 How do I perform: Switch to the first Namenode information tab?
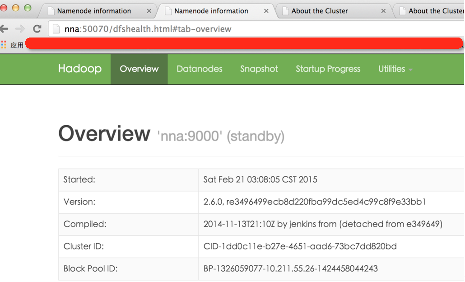94,11
